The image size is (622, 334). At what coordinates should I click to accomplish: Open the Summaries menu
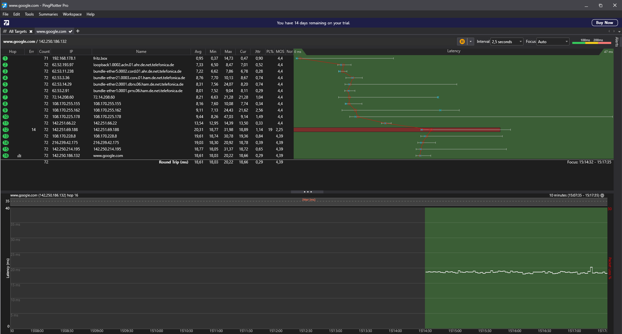coord(48,14)
